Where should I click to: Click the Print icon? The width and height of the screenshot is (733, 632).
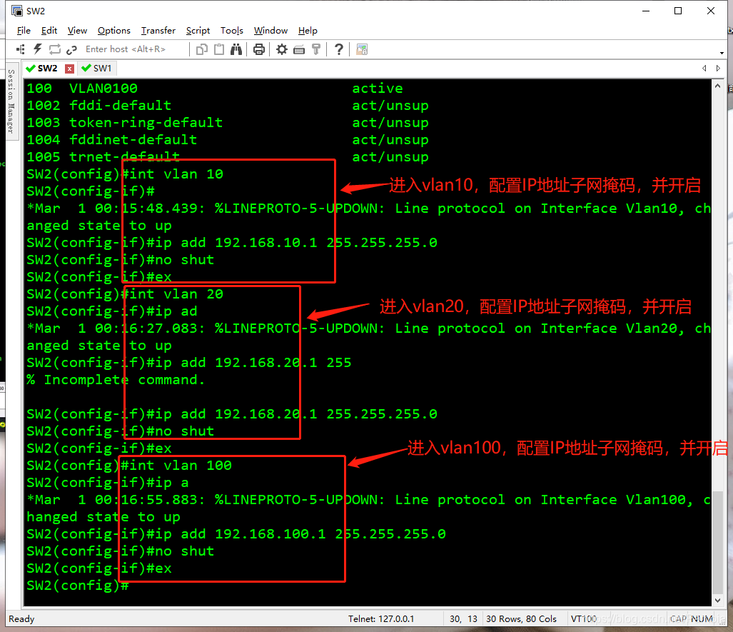pyautogui.click(x=258, y=49)
